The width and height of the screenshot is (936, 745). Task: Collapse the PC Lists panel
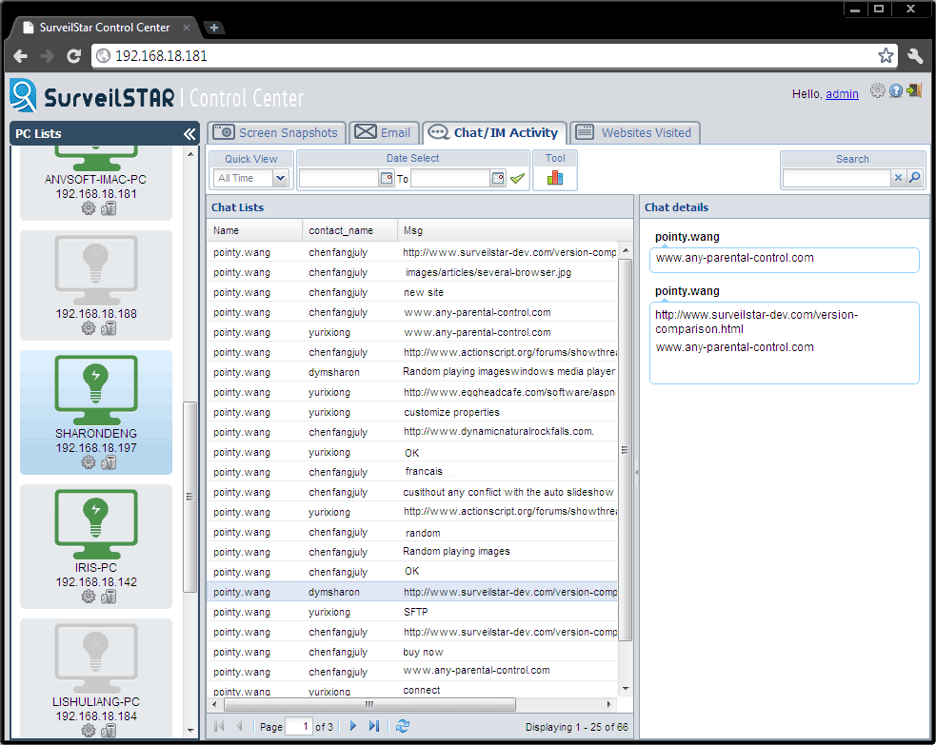(x=189, y=133)
